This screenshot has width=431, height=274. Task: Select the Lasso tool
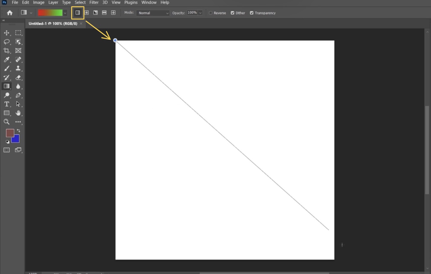click(x=7, y=42)
